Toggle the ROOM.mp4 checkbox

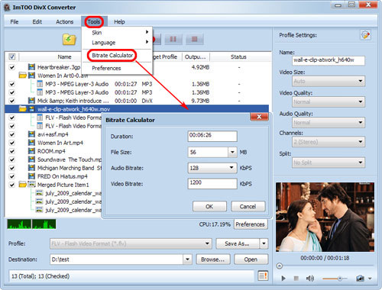tap(12, 151)
